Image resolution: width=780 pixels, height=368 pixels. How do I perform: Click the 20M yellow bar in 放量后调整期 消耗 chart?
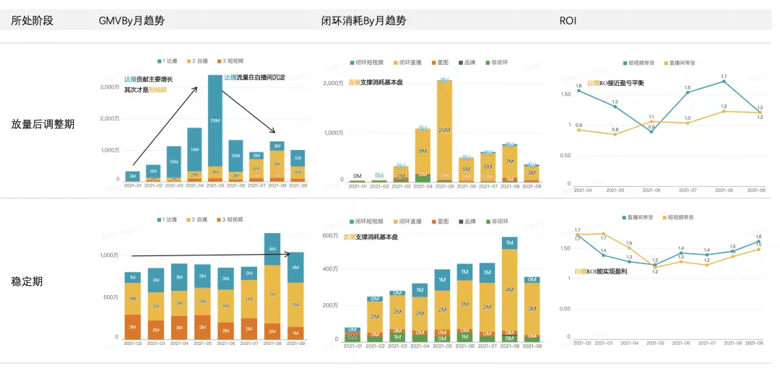click(445, 131)
